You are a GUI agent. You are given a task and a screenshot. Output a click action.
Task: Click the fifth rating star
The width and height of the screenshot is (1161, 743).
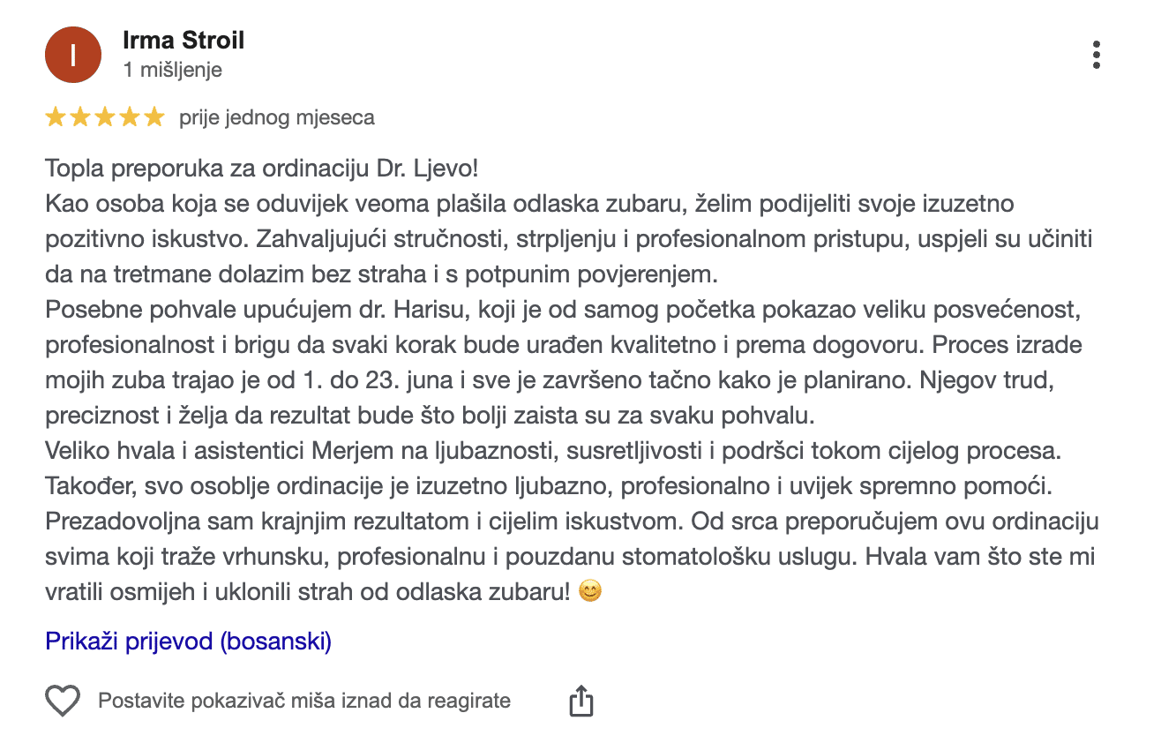[x=154, y=116]
